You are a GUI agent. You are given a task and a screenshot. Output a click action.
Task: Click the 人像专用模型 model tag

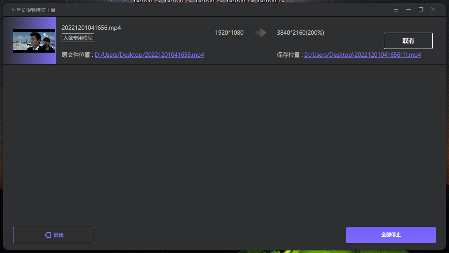[78, 38]
